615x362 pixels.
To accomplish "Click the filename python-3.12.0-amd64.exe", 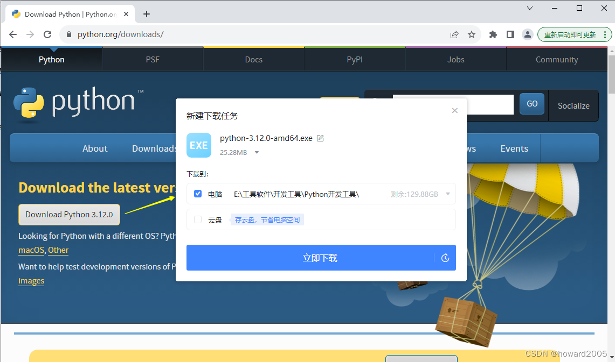I will coord(266,138).
